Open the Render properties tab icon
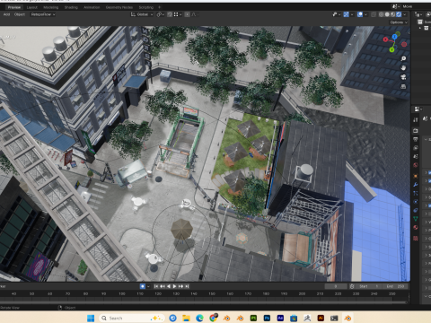Screen dimensions: 431x323 click(416, 131)
